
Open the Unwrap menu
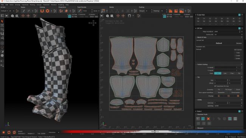(x=17, y=5)
